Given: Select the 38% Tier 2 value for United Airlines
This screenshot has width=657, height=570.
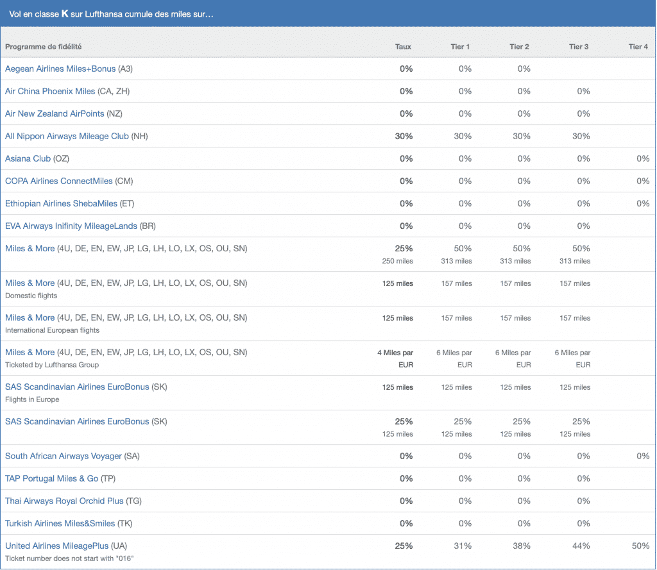Looking at the screenshot, I should [522, 546].
